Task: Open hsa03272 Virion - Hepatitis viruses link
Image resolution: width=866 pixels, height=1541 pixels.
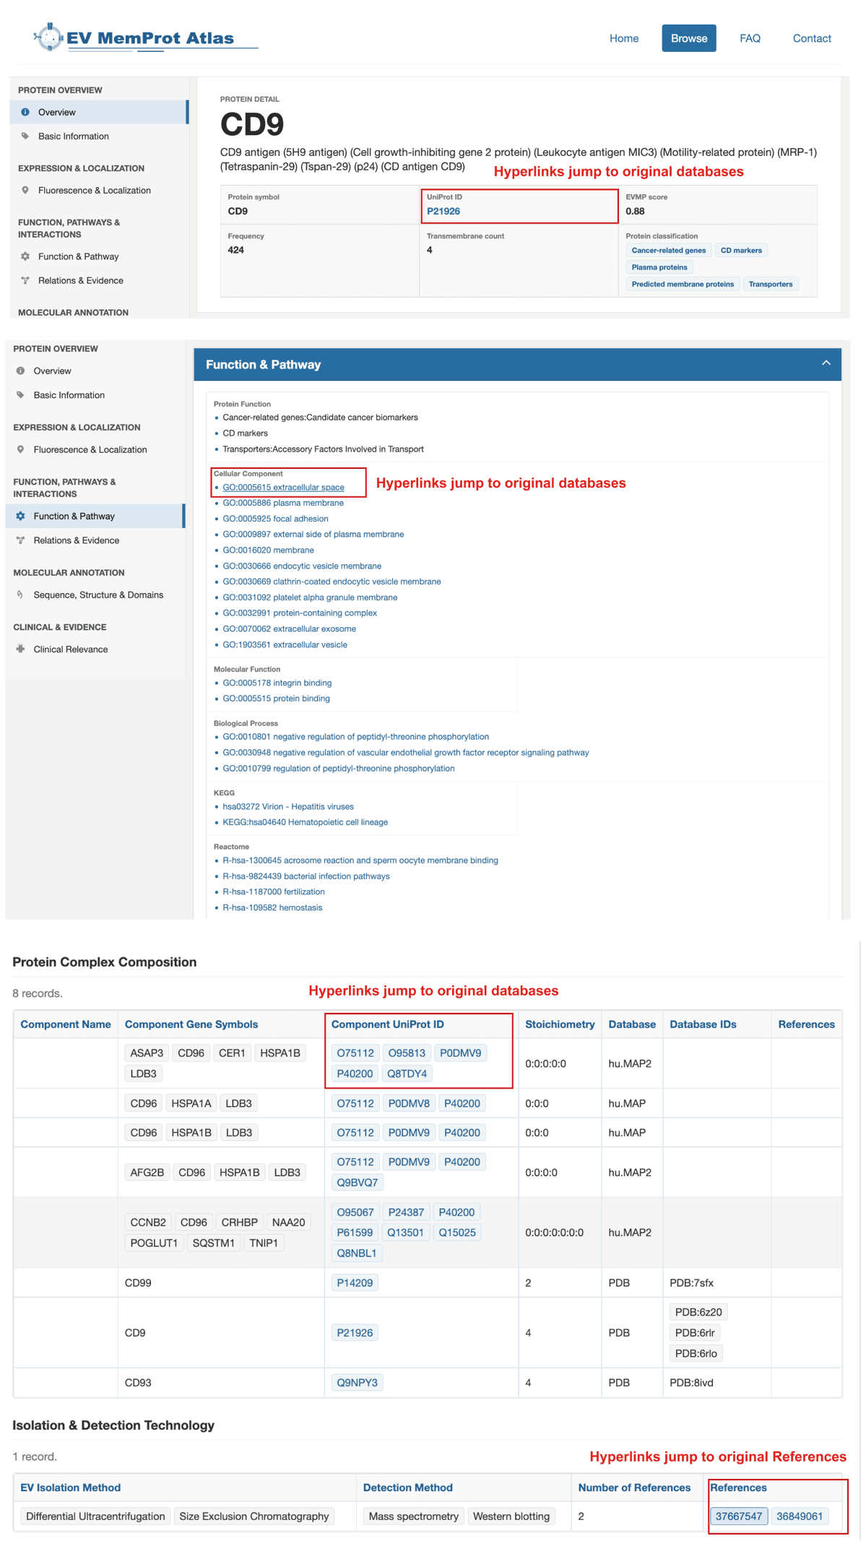Action: click(288, 806)
